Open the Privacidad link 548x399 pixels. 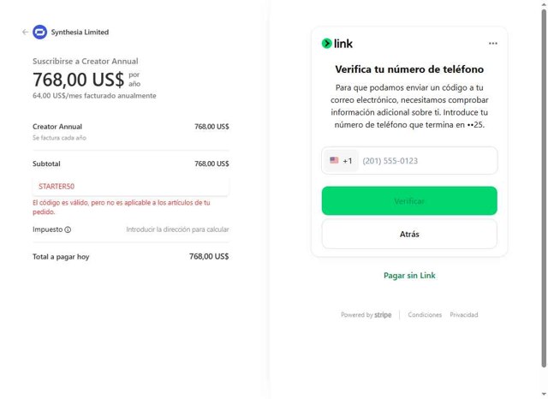pos(464,315)
